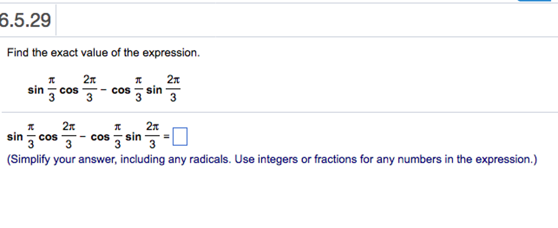Click the empty answer input box
This screenshot has width=558, height=228.
tap(180, 136)
